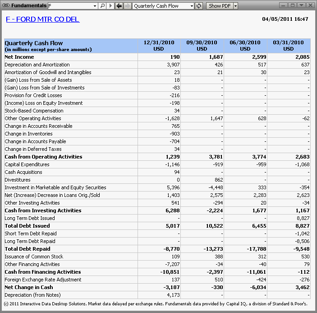Click Capital Expenditures value -1,068
This screenshot has height=313, width=317.
[302, 164]
